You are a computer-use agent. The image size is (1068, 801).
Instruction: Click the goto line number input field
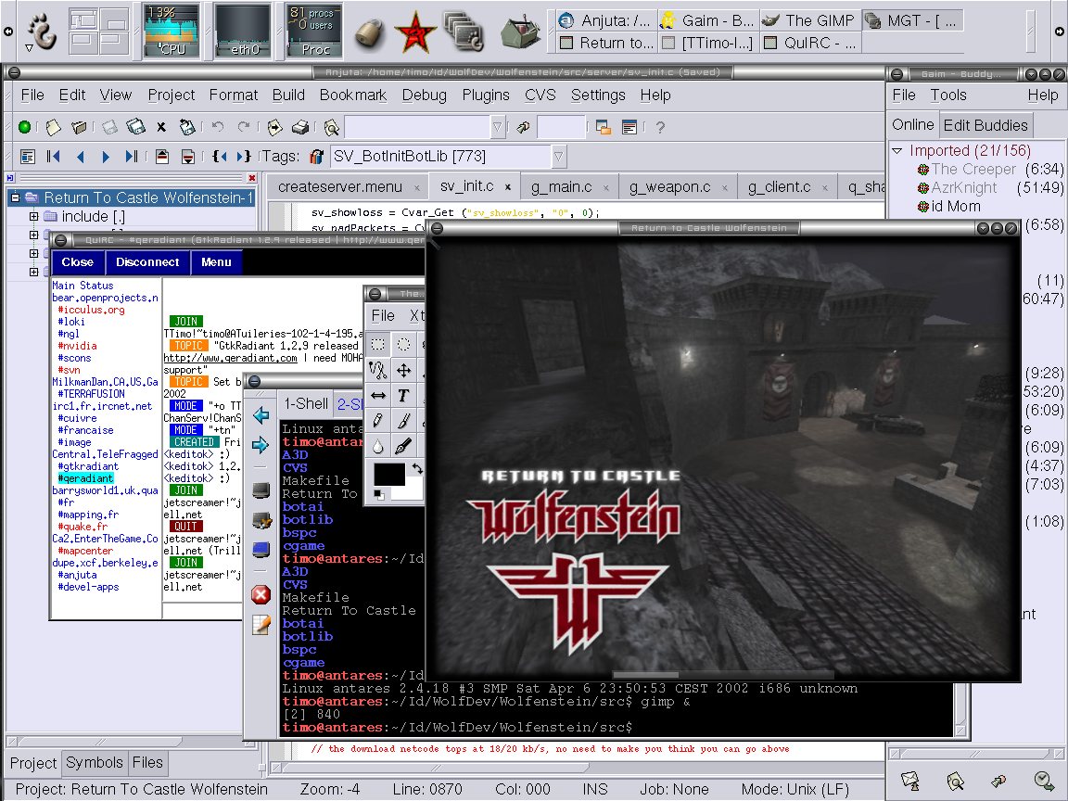click(561, 127)
